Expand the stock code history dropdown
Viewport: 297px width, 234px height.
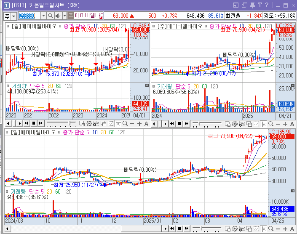point(43,16)
